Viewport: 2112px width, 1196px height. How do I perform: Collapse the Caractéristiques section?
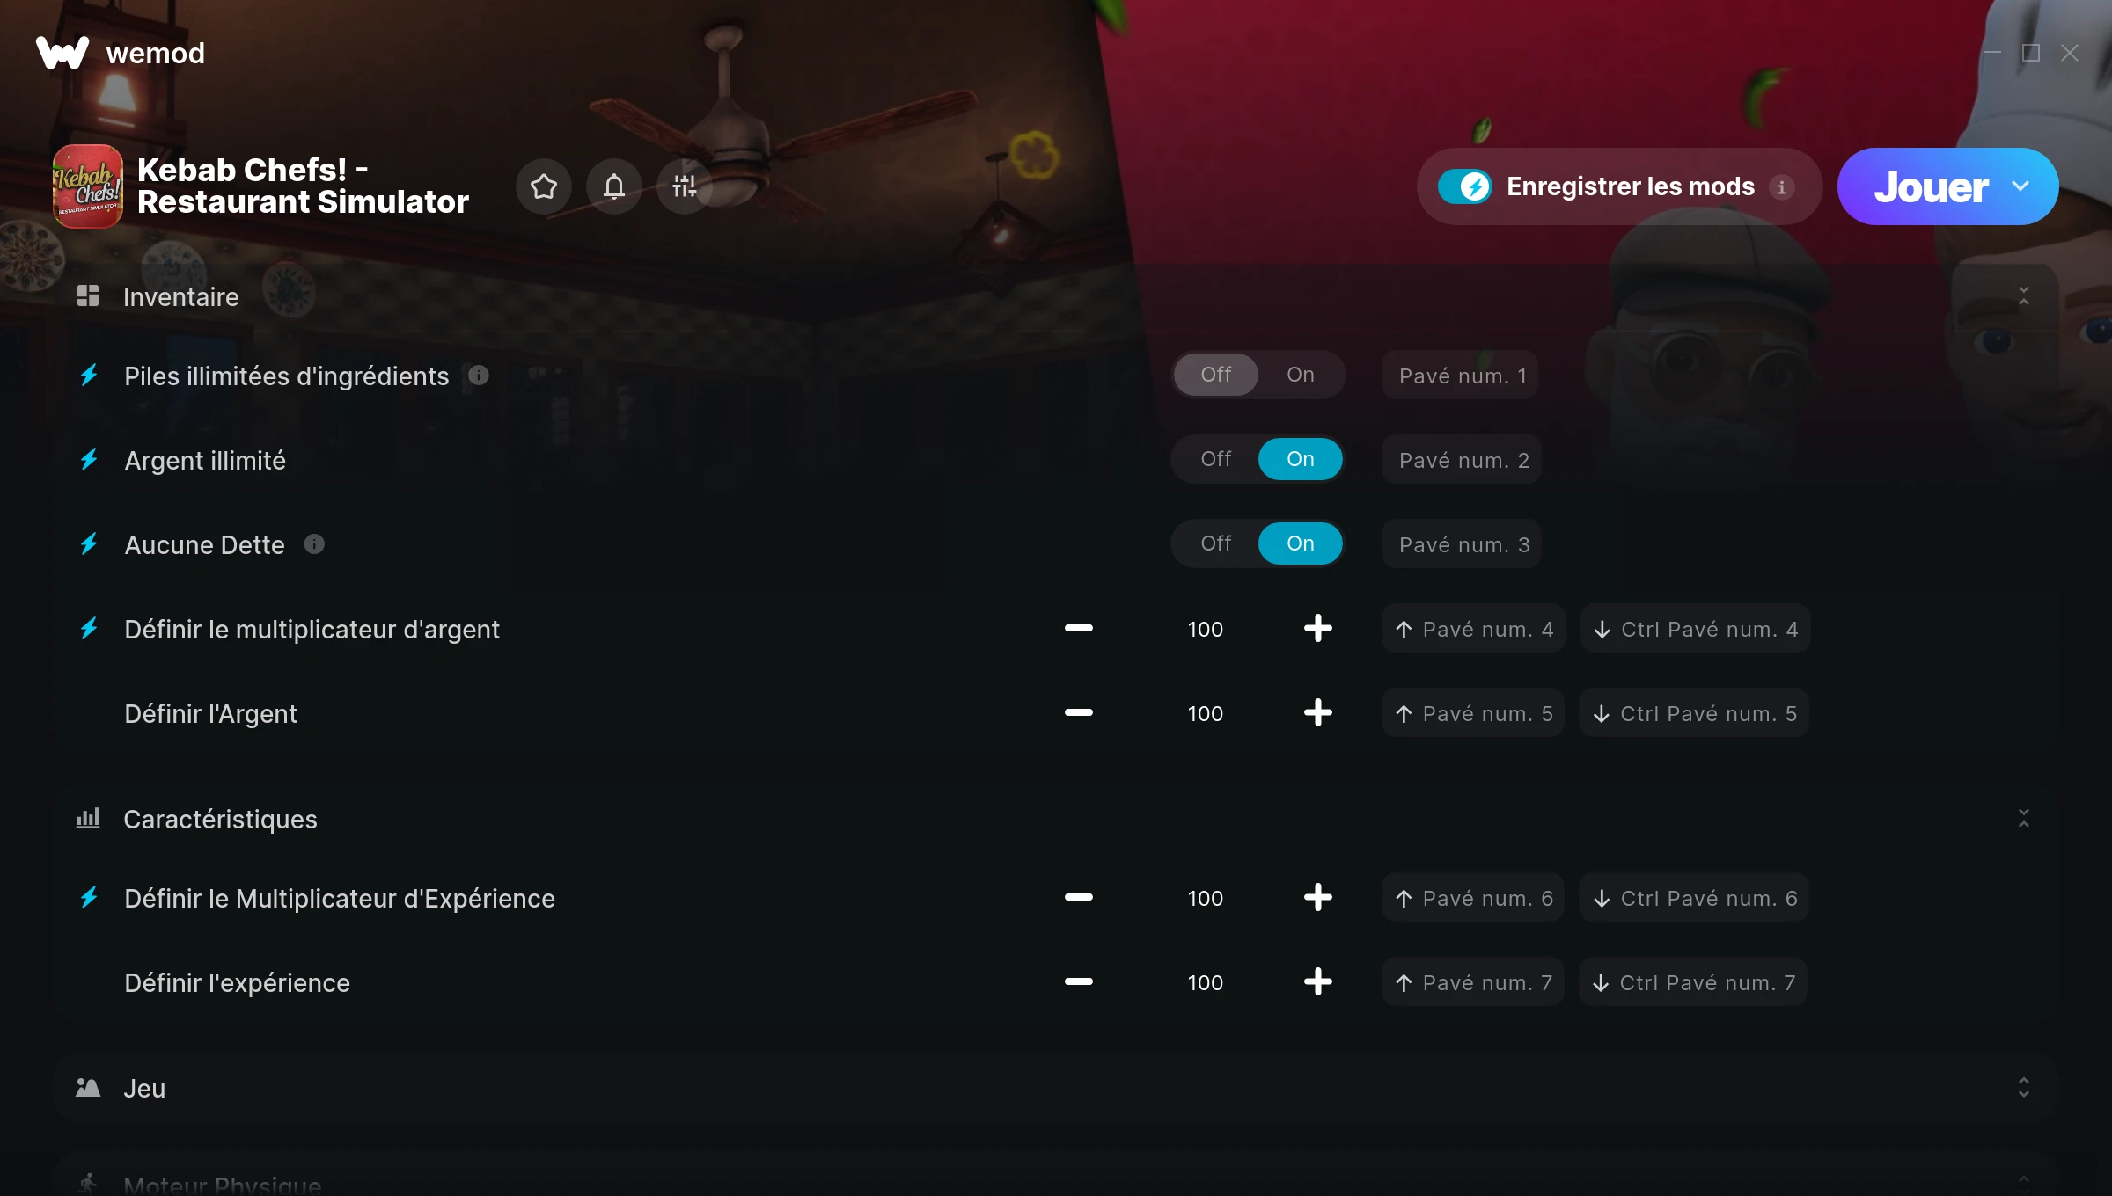[x=2023, y=819]
